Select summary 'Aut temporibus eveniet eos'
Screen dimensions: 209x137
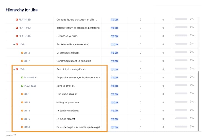(72, 44)
